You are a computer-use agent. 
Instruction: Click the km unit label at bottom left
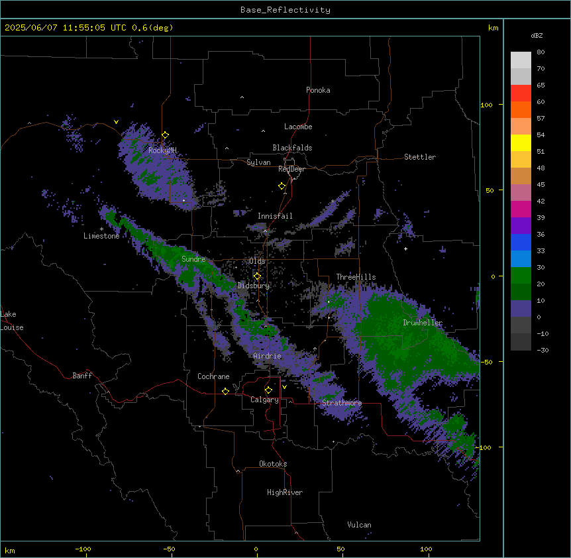(10, 551)
